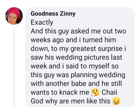Viewport: 136px width, 107px height.
Task: Click the line "down, to my greatest surprise i"
Action: click(78, 49)
